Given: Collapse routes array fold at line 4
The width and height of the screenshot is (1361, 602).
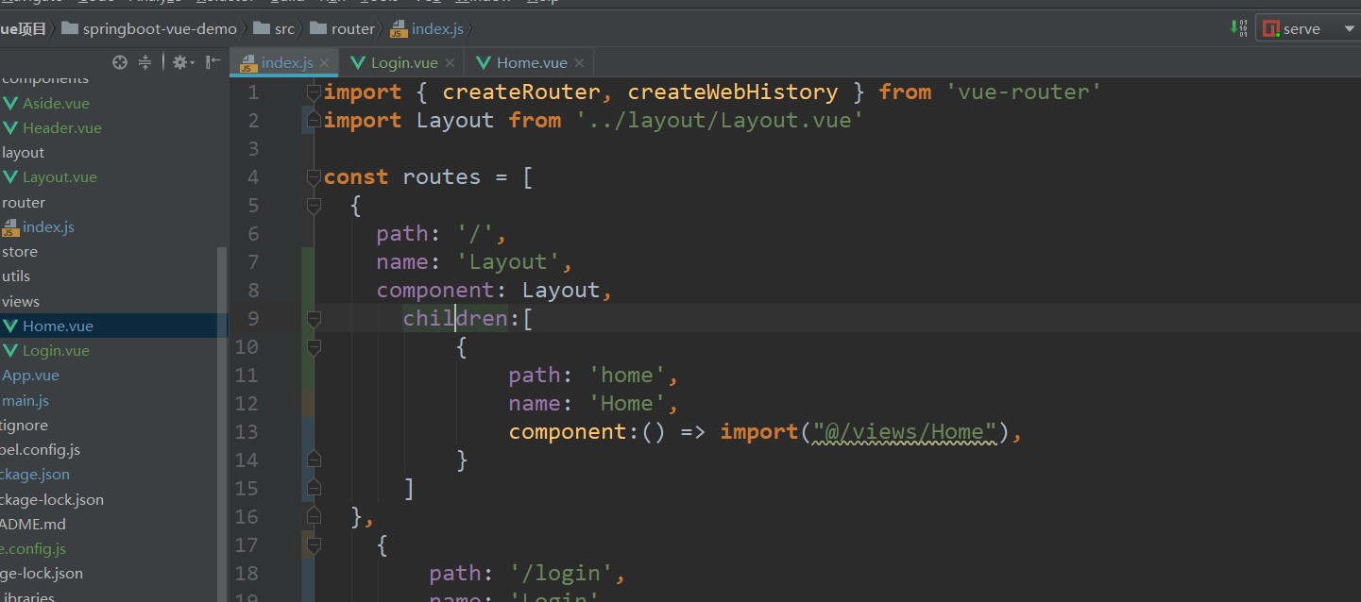Looking at the screenshot, I should [314, 177].
